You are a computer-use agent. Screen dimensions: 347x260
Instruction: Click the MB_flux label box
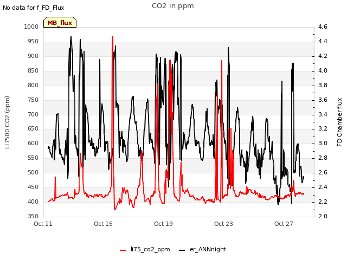click(60, 22)
